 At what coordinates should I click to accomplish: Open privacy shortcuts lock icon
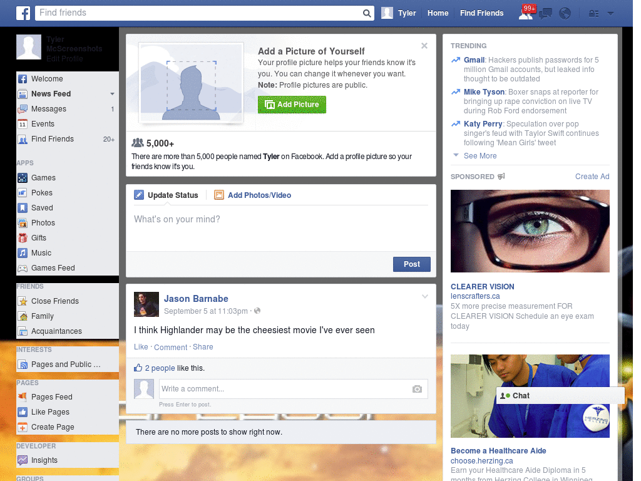(593, 14)
